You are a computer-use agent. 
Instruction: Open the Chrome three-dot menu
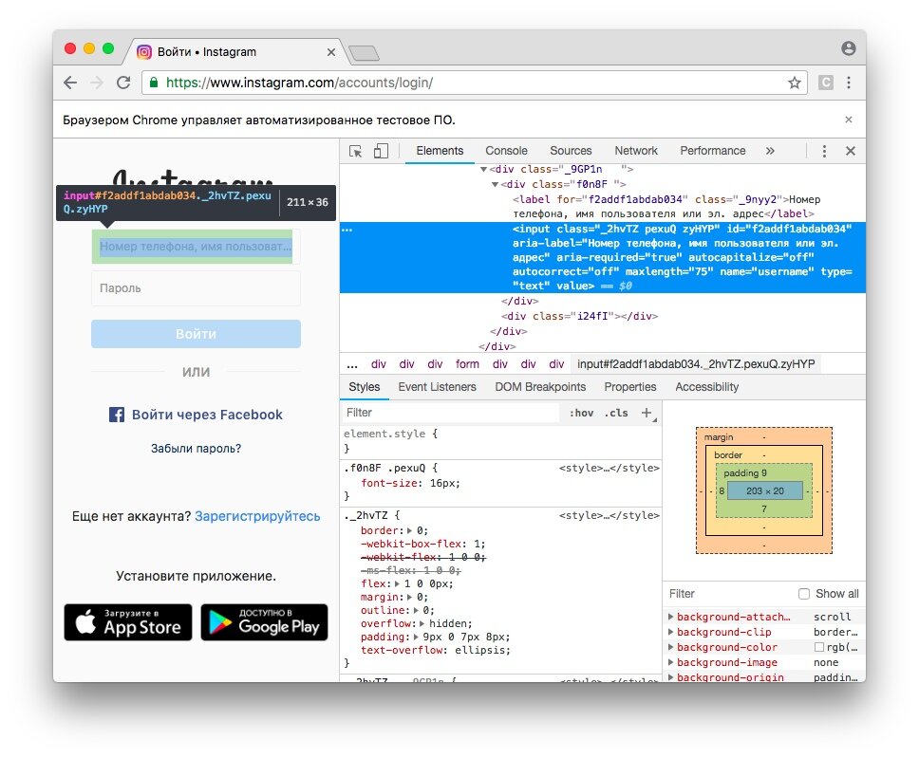[849, 83]
